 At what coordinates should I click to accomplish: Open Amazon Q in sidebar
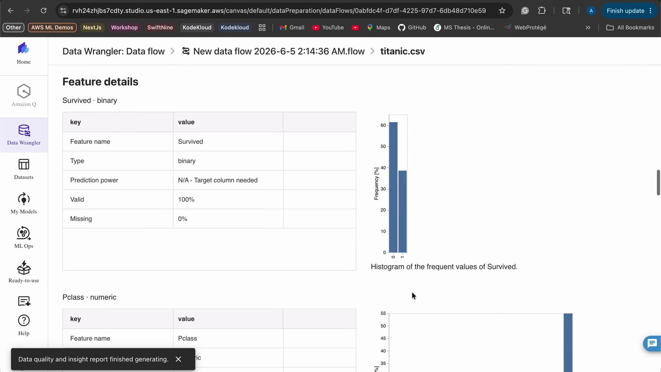coord(23,95)
